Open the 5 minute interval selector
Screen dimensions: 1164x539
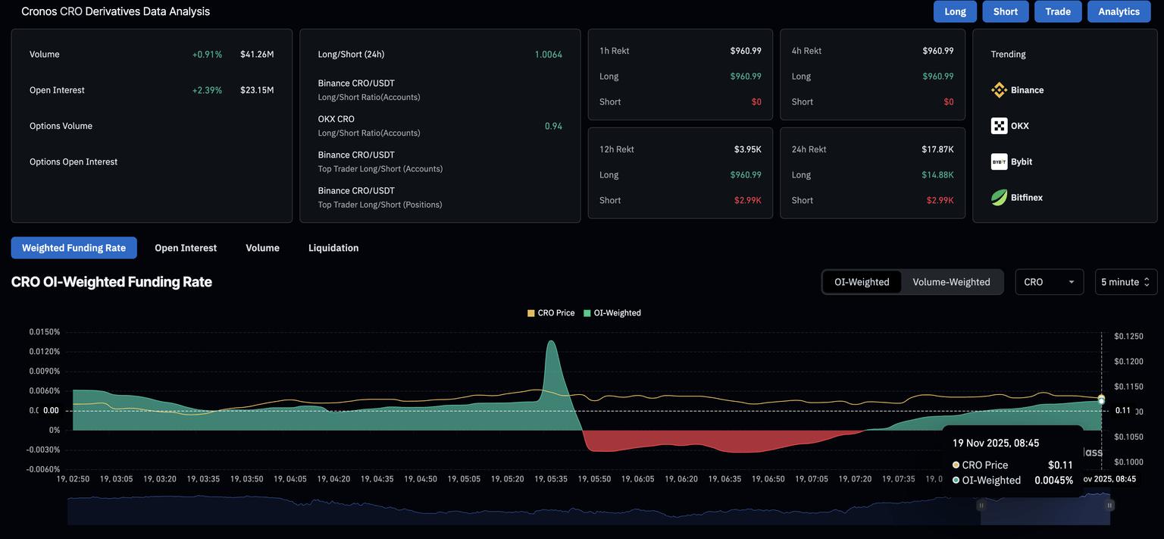[1122, 281]
